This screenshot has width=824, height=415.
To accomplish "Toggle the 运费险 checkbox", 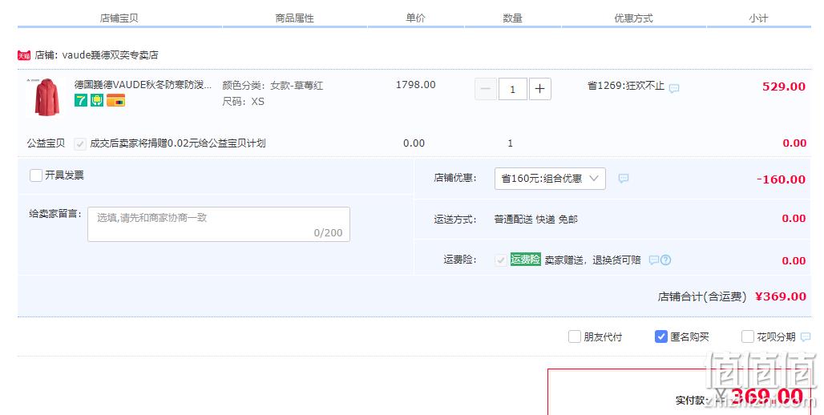I will click(501, 260).
